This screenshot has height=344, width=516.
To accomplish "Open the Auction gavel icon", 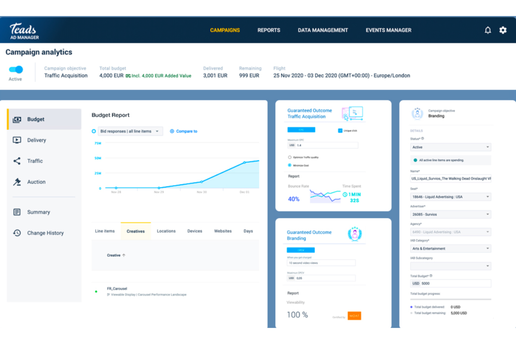I will point(17,182).
